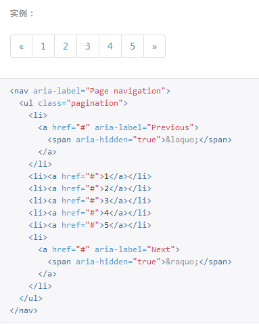
Task: Click the nav aria-label="Page navigation" code line
Action: (90, 91)
